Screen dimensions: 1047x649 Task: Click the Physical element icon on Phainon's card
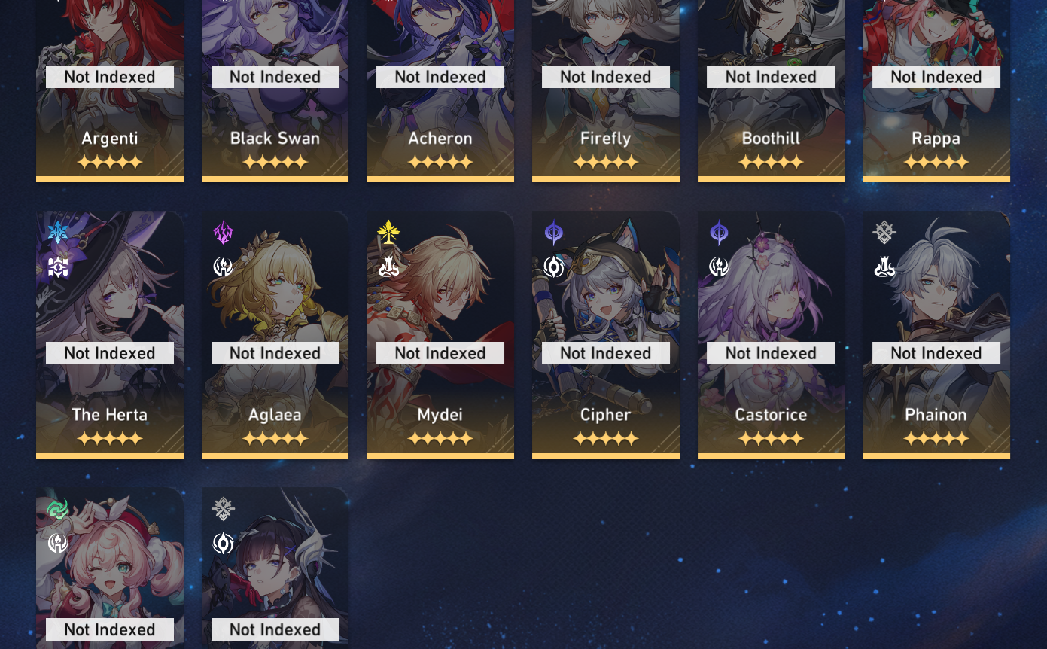coord(884,233)
